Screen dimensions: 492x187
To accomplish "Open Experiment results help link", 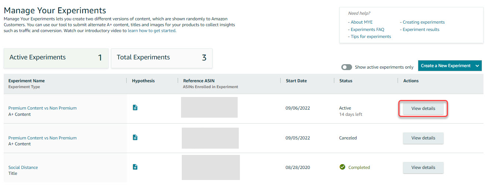I will (x=421, y=30).
